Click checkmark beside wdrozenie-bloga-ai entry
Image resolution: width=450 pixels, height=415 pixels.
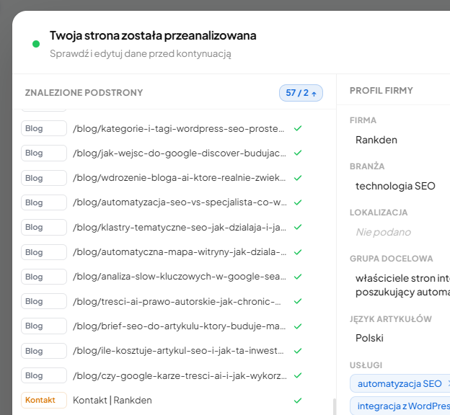(298, 178)
